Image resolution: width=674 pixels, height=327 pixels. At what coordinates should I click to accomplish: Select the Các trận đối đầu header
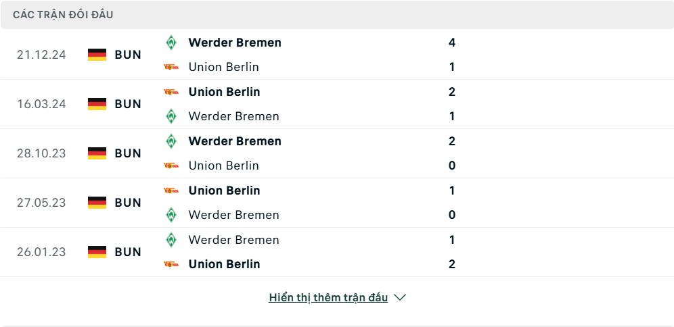pos(63,15)
